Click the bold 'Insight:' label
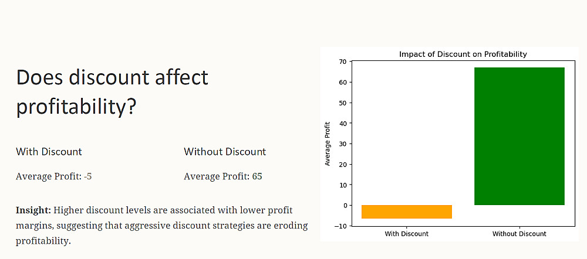The image size is (587, 259). 33,210
